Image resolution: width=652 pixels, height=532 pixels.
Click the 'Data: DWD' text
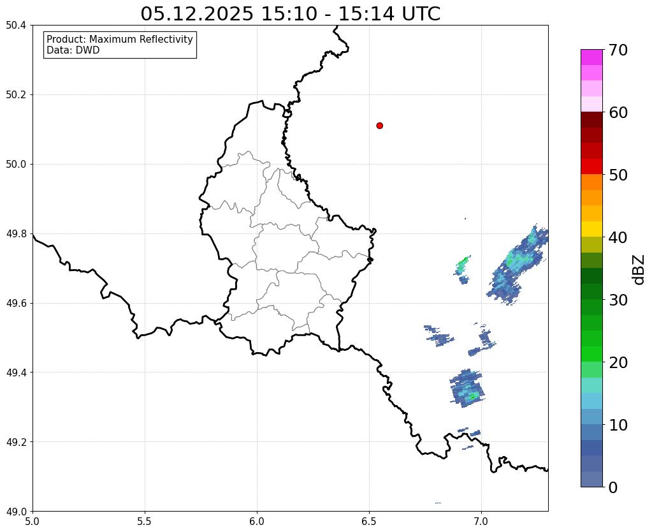point(73,50)
